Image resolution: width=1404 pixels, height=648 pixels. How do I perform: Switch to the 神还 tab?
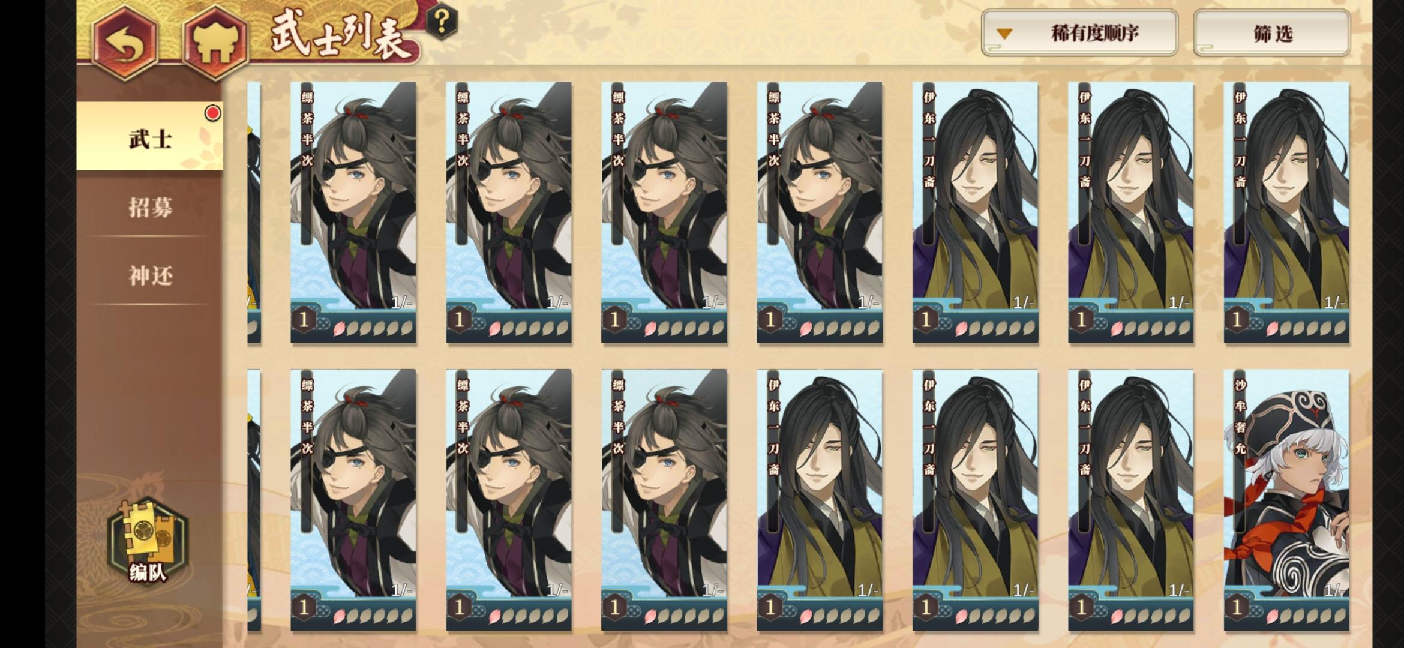coord(150,276)
